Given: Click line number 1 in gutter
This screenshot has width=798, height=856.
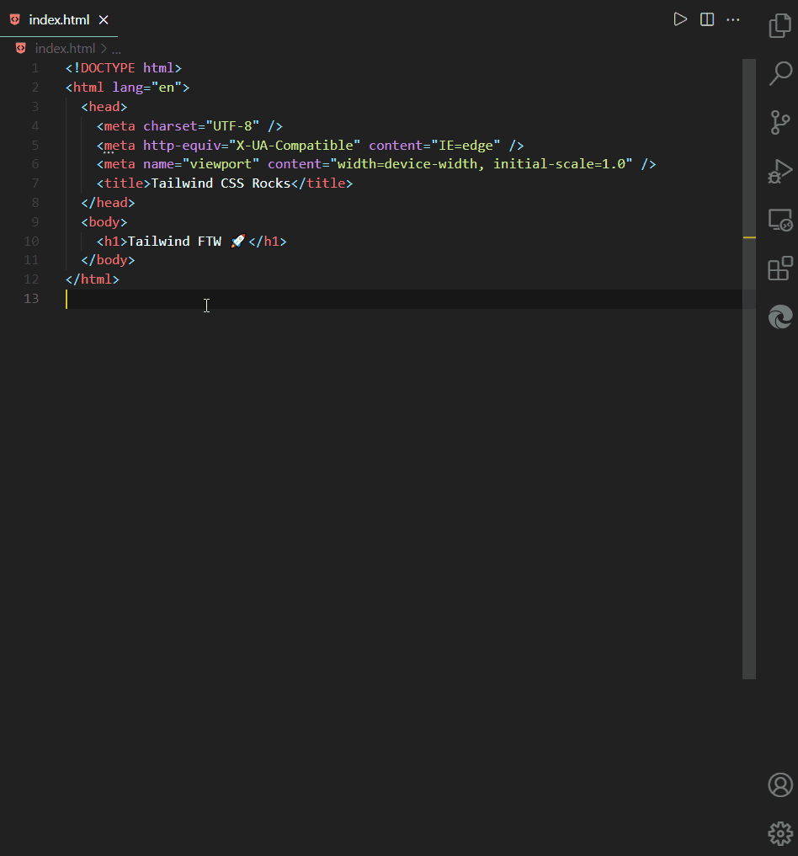Looking at the screenshot, I should (x=35, y=68).
